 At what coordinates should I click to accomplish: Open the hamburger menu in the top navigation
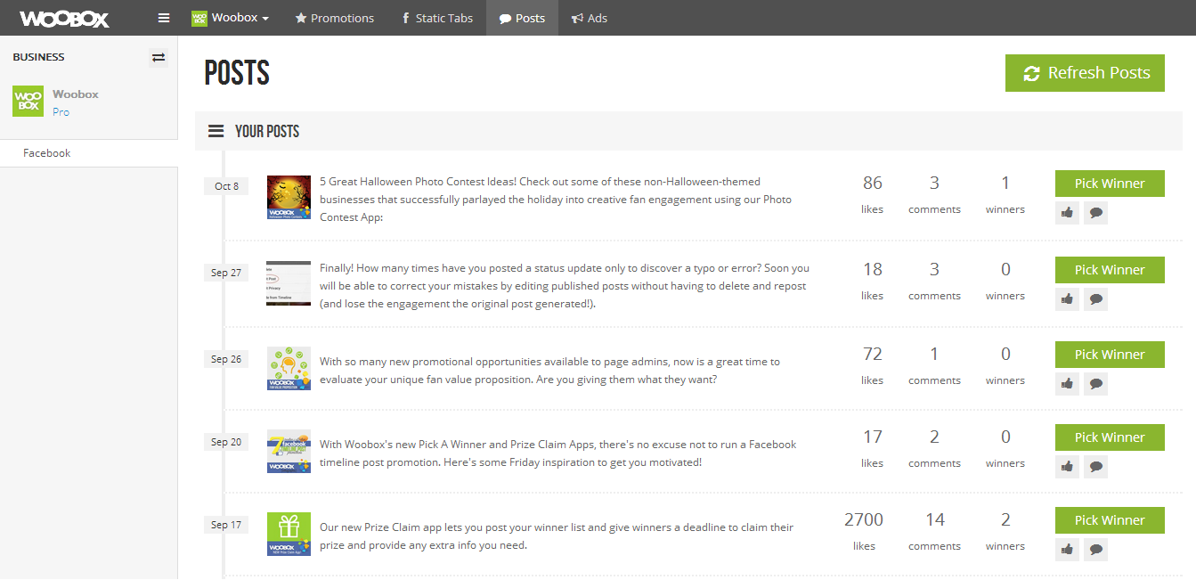pyautogui.click(x=163, y=18)
